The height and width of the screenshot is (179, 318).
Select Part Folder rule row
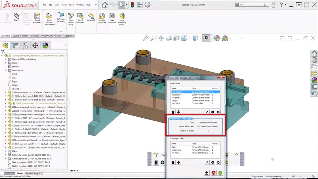[x=195, y=103]
